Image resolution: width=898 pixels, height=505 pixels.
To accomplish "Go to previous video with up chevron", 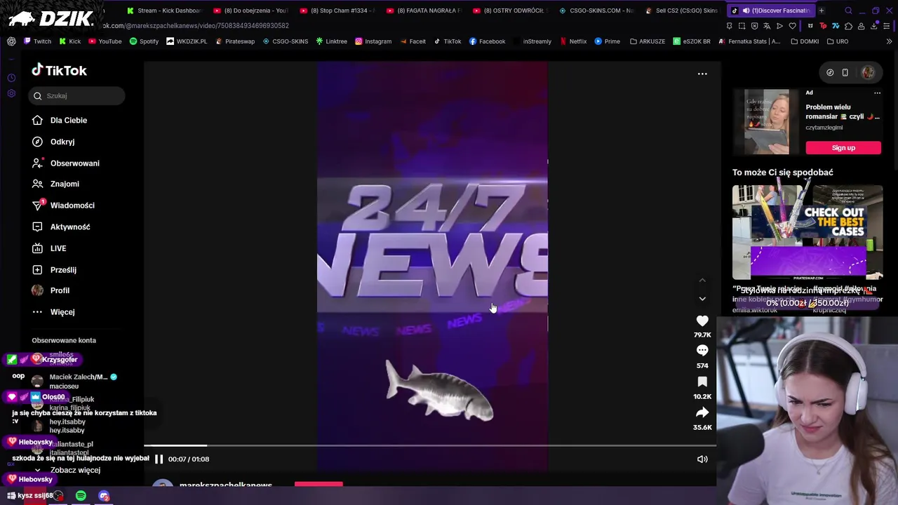I will pyautogui.click(x=702, y=280).
